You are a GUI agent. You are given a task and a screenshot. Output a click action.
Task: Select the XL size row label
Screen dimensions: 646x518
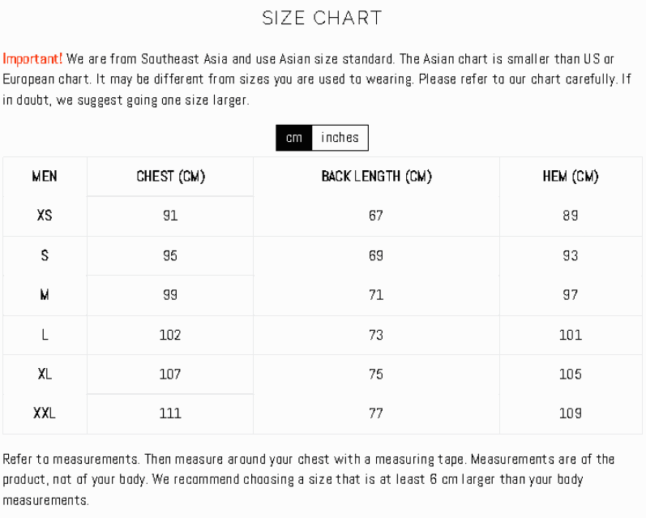(x=45, y=375)
